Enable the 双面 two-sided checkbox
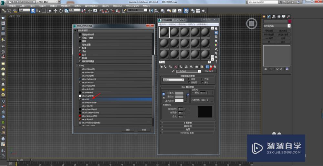323x166 pixels. [203, 79]
